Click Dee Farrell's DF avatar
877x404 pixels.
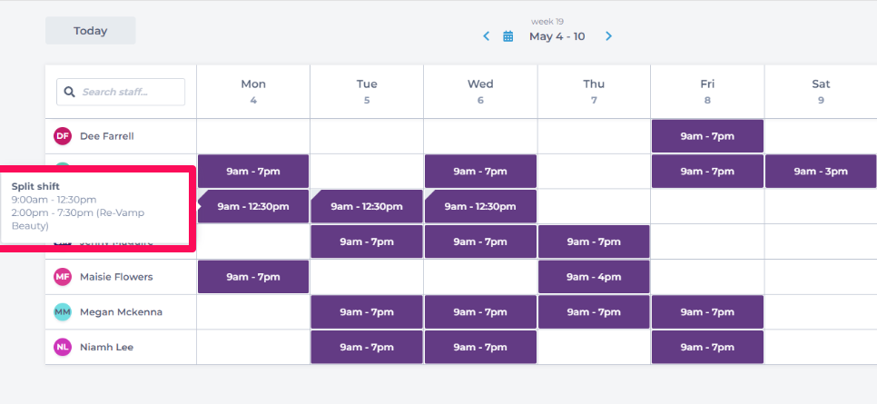tap(63, 136)
